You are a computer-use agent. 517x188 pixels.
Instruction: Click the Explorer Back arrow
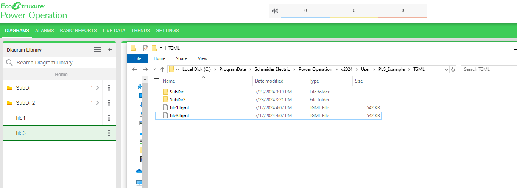[x=134, y=69]
